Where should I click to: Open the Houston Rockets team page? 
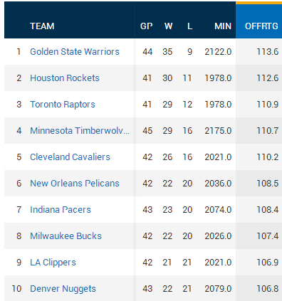[x=65, y=78]
